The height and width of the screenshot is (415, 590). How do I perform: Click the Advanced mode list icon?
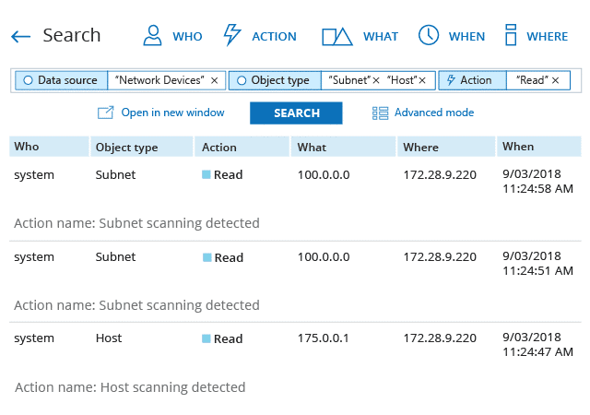[x=380, y=113]
